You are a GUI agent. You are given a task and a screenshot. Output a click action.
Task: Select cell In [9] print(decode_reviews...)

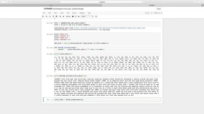point(107,76)
